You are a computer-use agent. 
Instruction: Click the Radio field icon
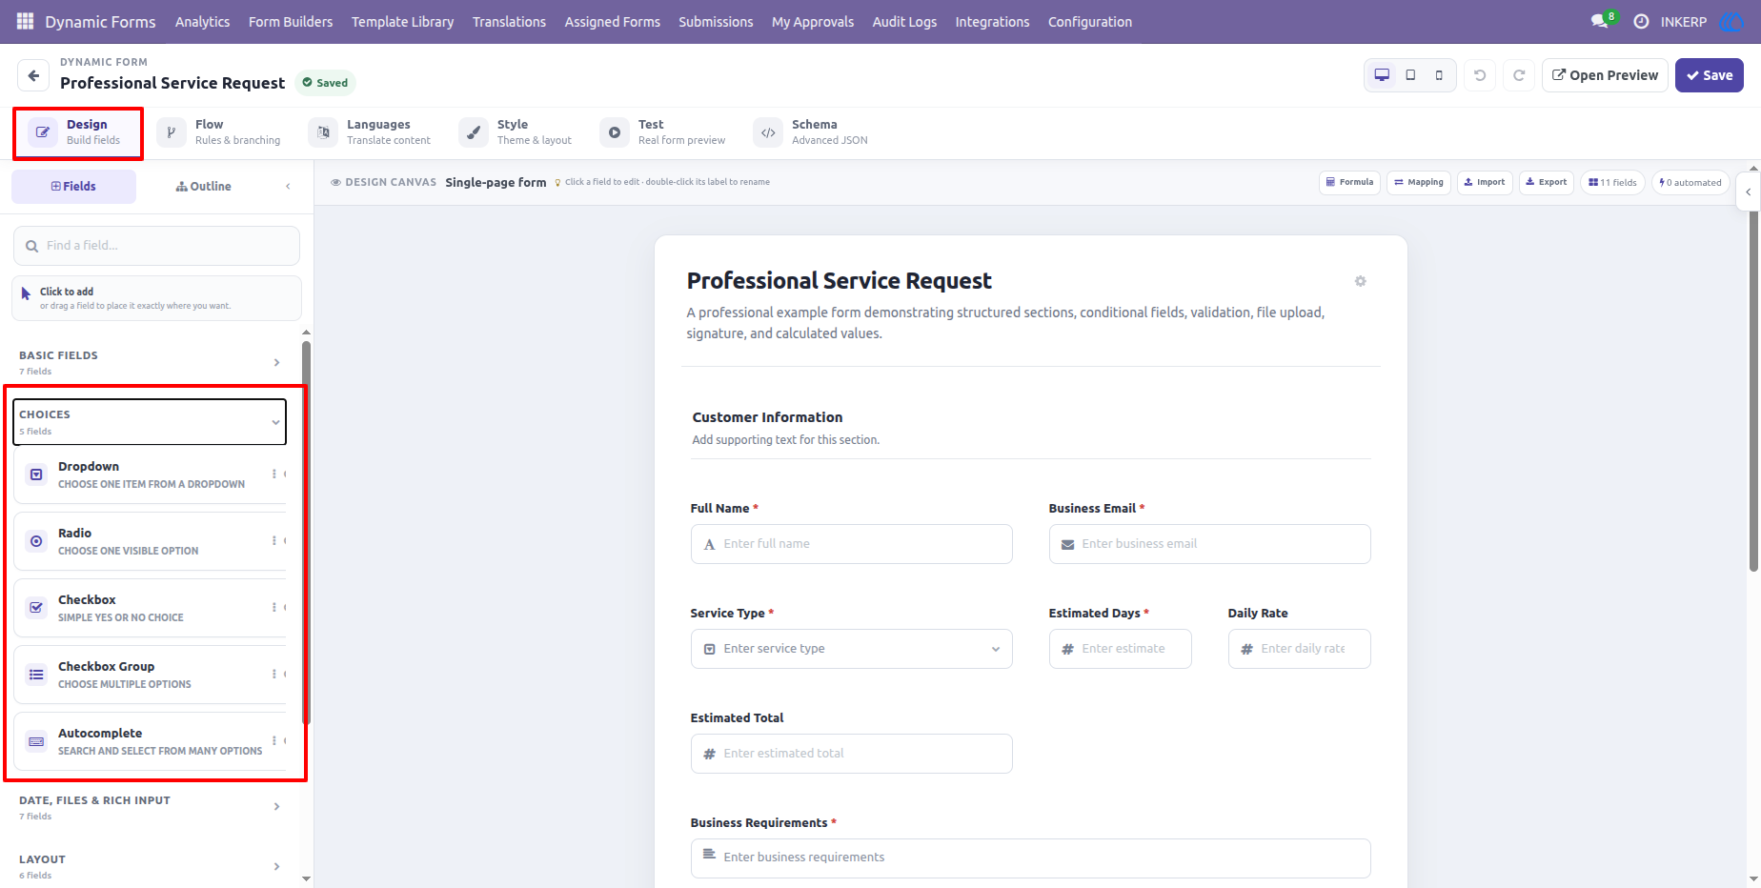36,541
